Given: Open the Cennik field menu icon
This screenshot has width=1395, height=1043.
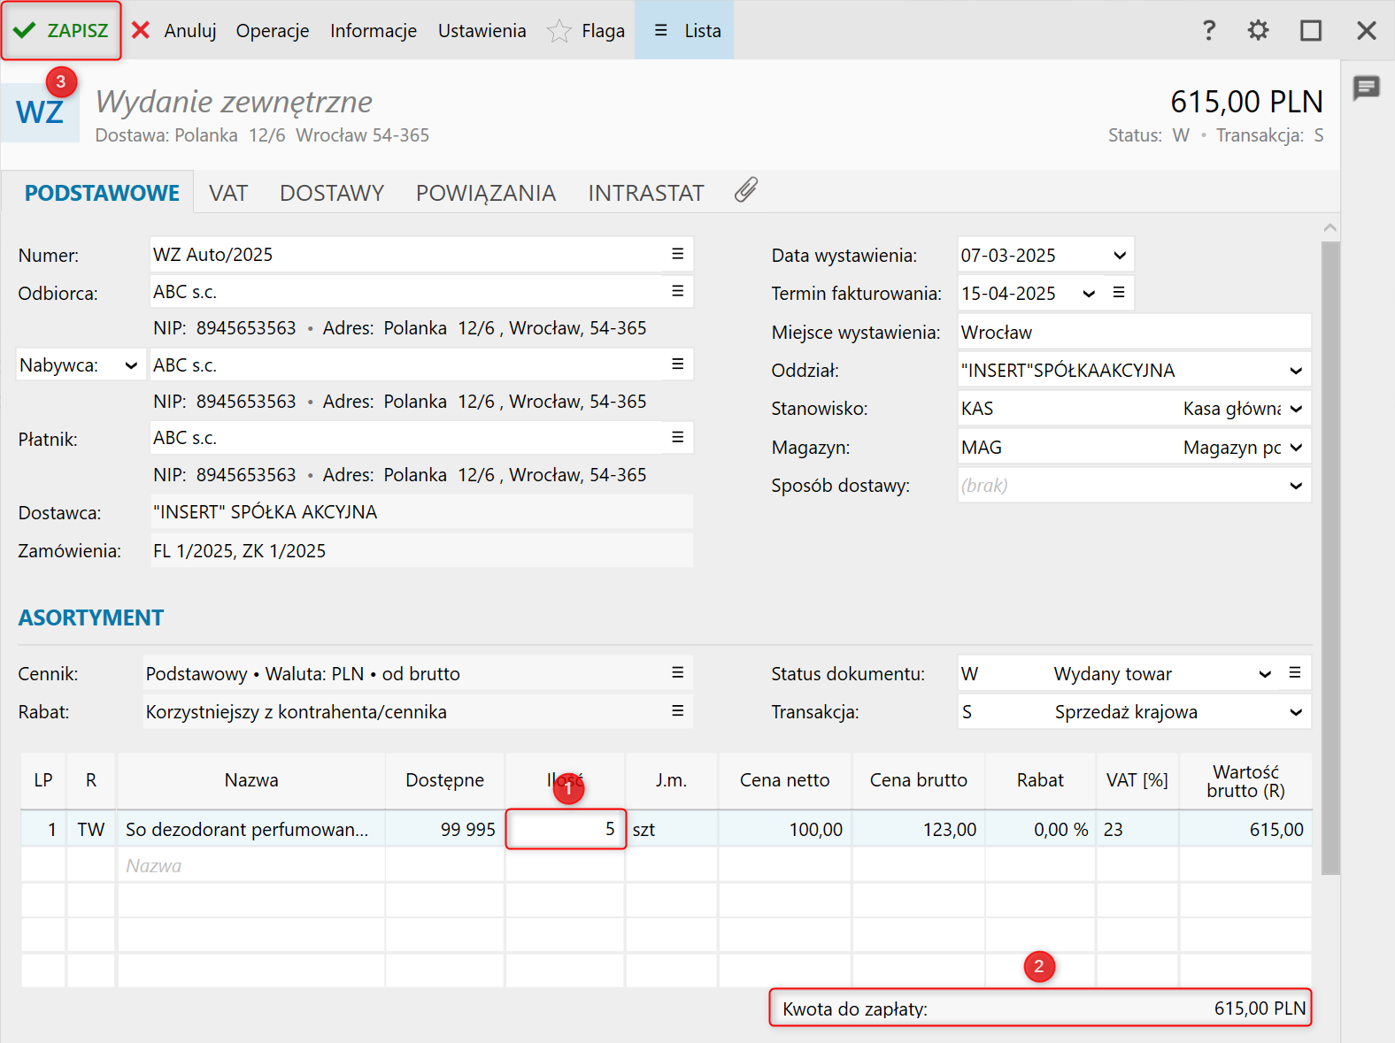Looking at the screenshot, I should click(677, 673).
